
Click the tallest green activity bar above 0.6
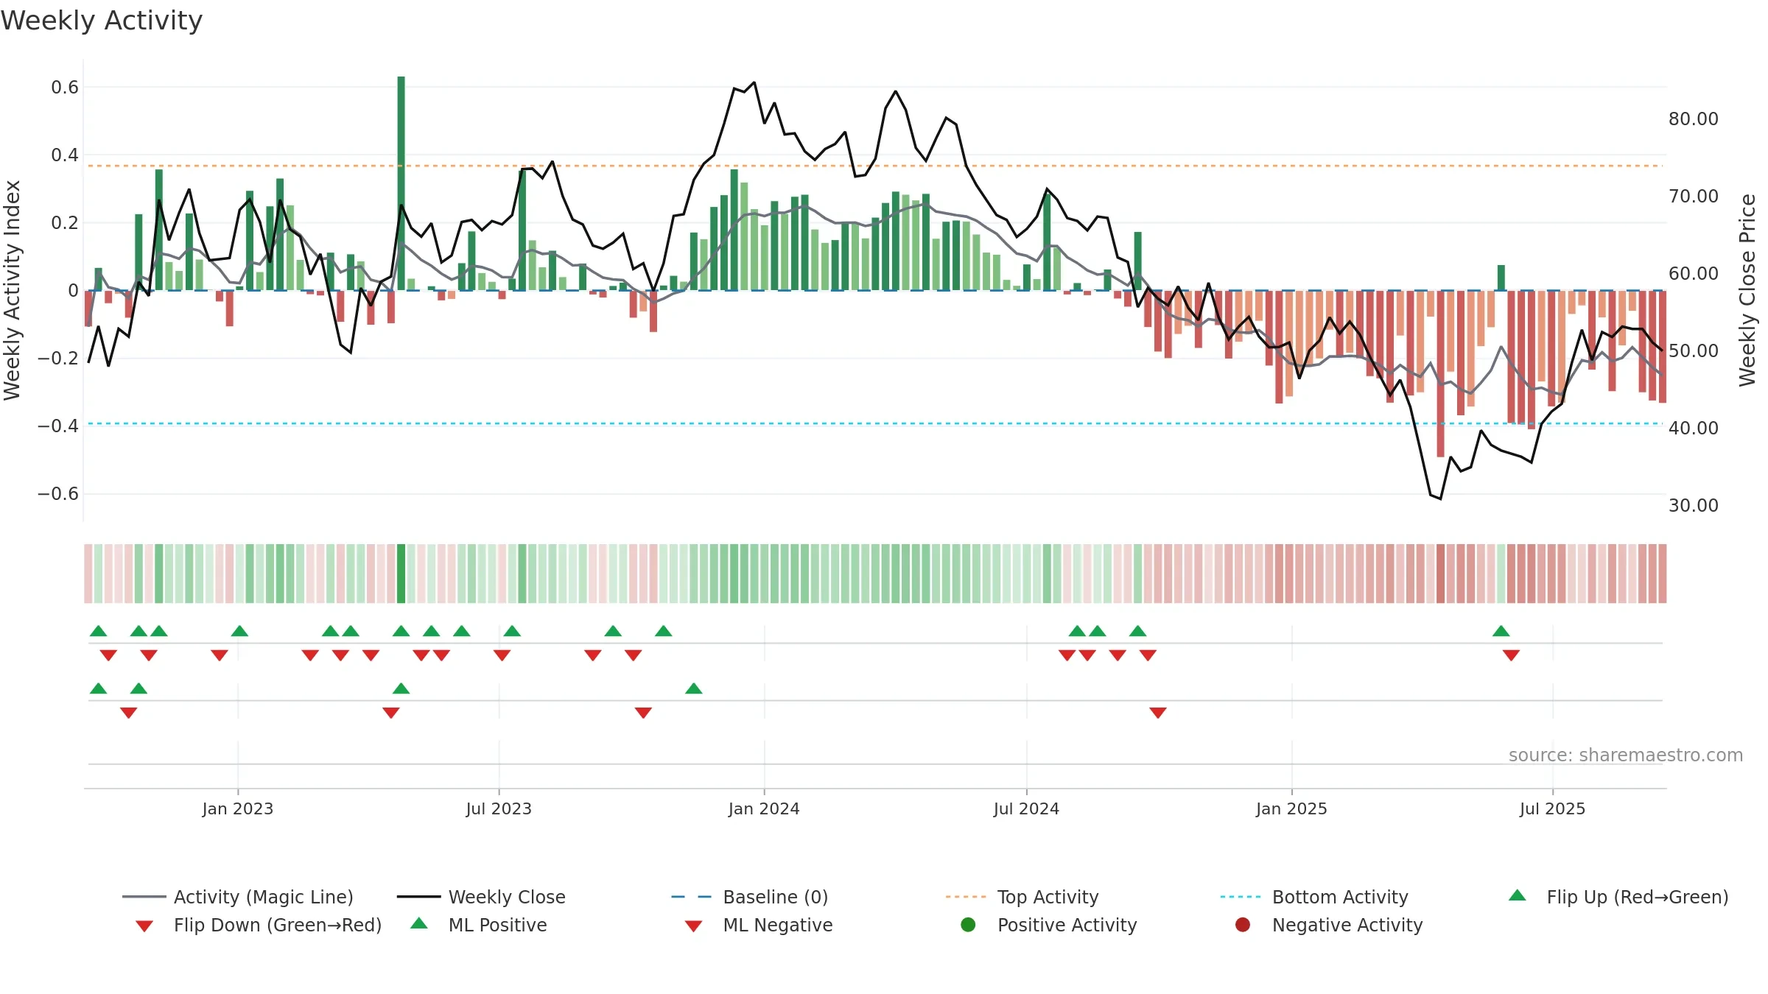401,183
